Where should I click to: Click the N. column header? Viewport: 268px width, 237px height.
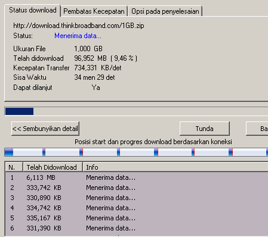click(x=14, y=167)
